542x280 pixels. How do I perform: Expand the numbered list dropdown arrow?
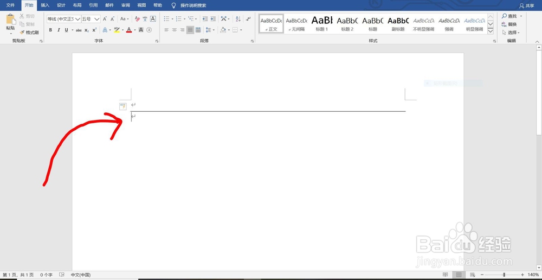click(185, 18)
